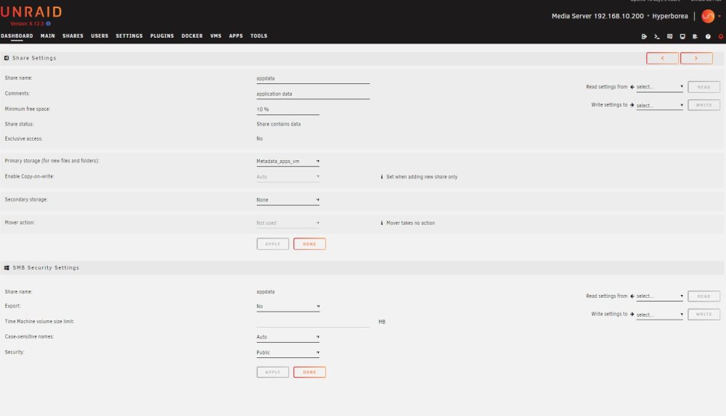The width and height of the screenshot is (726, 416).
Task: Click the system Info monitor icon
Action: coord(682,36)
